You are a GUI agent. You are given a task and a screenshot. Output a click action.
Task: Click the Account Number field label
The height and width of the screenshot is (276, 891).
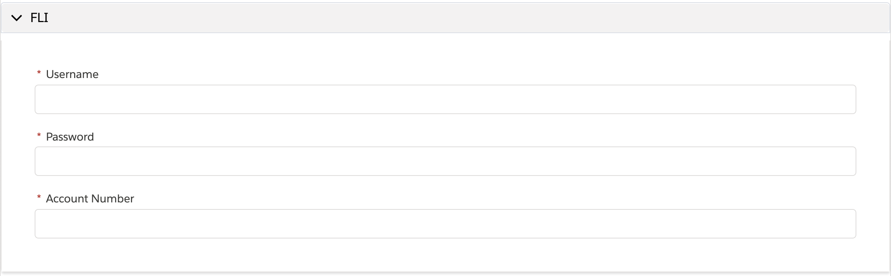tap(90, 199)
